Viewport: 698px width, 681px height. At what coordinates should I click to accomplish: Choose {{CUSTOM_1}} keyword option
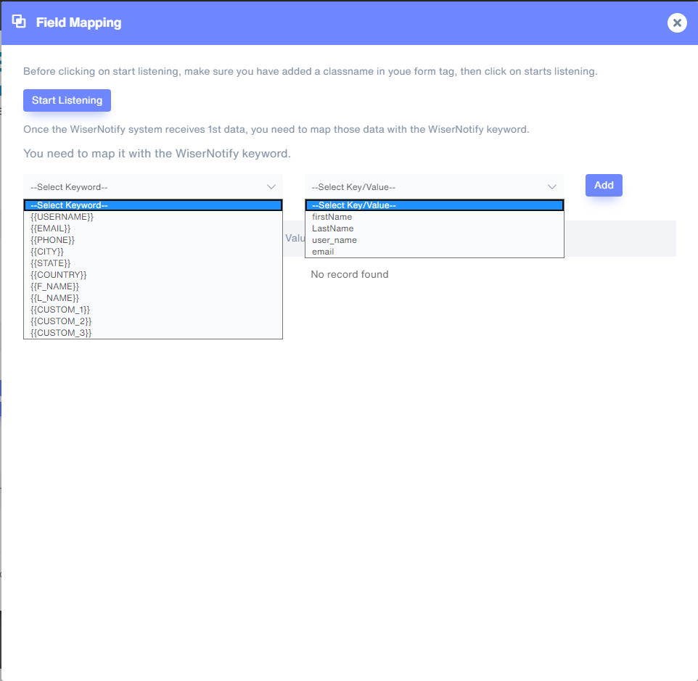60,310
